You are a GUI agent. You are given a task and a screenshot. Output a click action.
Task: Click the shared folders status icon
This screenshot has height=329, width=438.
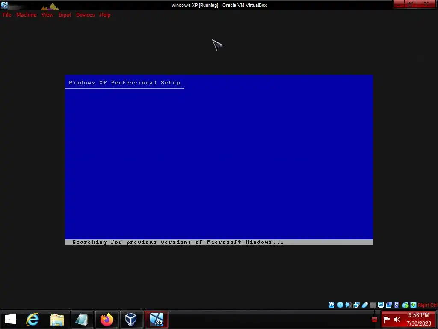[x=373, y=305]
